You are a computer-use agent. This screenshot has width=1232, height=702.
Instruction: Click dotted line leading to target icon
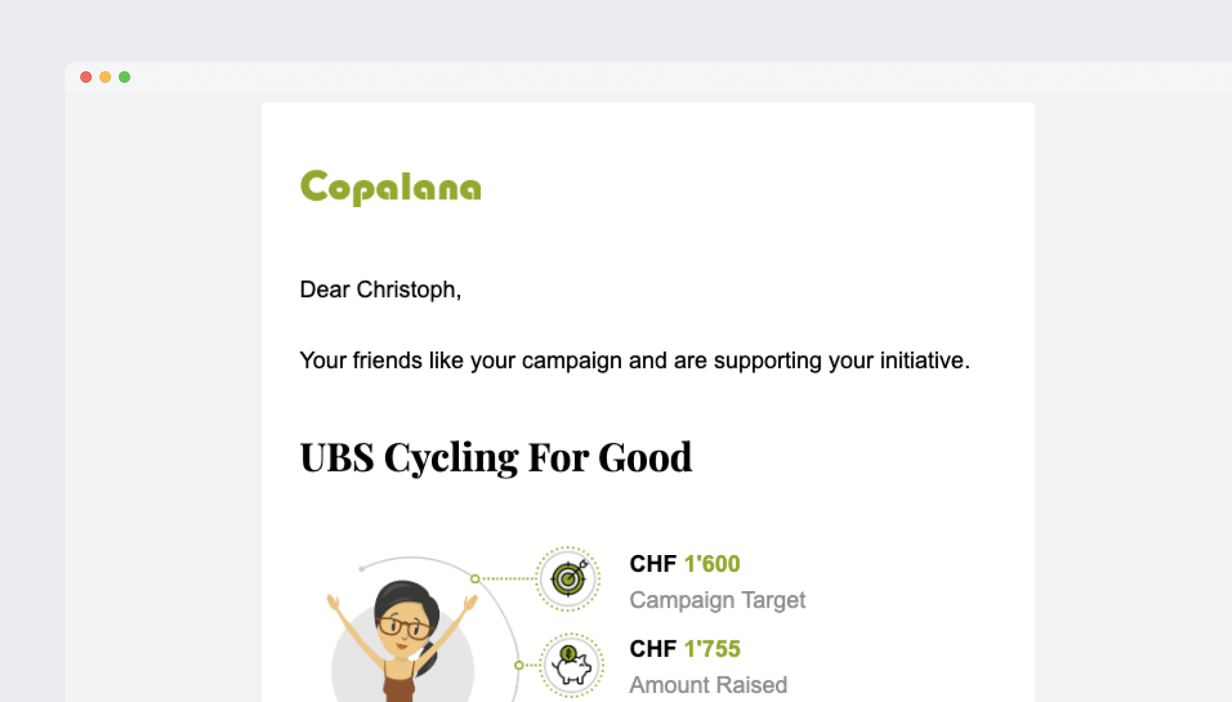(x=508, y=579)
